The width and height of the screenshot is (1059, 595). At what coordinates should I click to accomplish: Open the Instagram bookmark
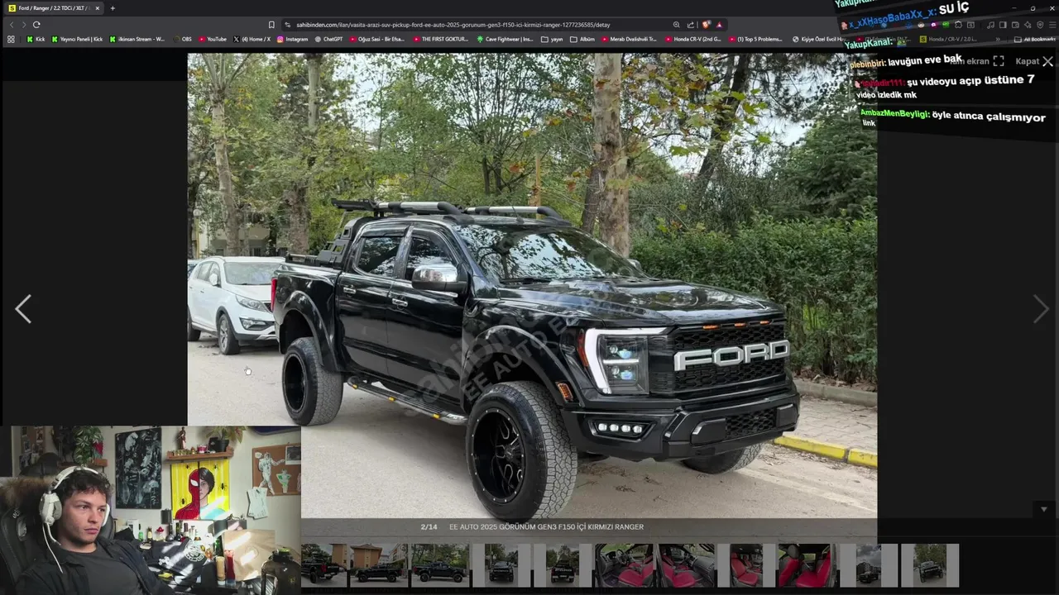(293, 39)
